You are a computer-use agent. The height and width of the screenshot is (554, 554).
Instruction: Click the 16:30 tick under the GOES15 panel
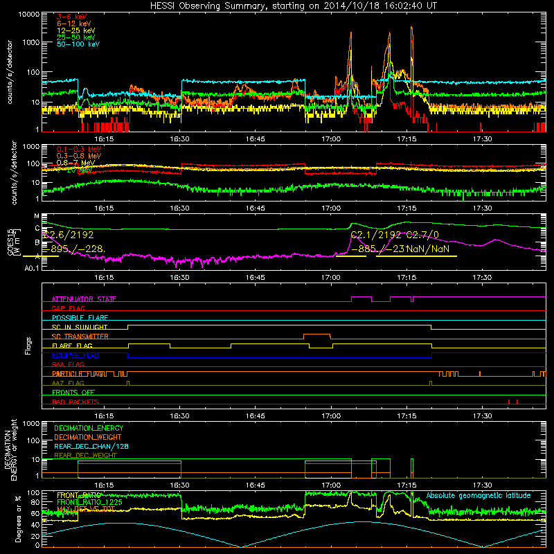point(180,278)
